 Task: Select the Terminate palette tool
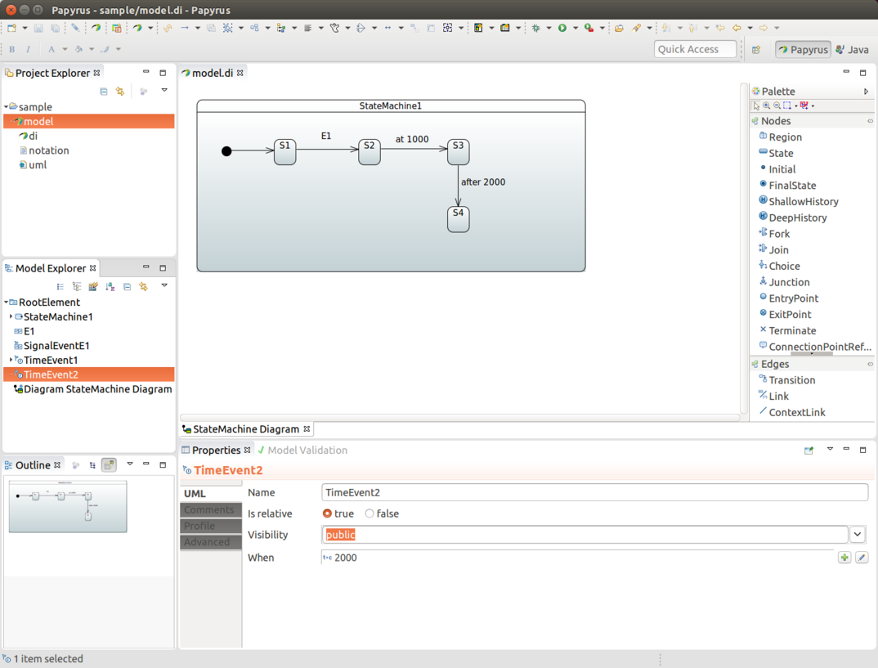[787, 331]
